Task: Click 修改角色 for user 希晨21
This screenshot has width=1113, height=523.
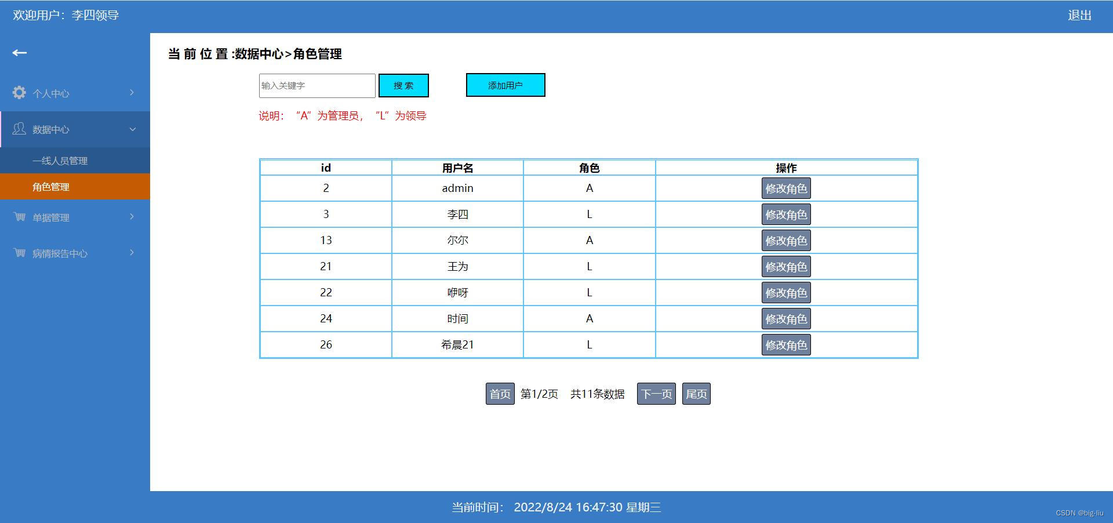Action: pyautogui.click(x=786, y=345)
